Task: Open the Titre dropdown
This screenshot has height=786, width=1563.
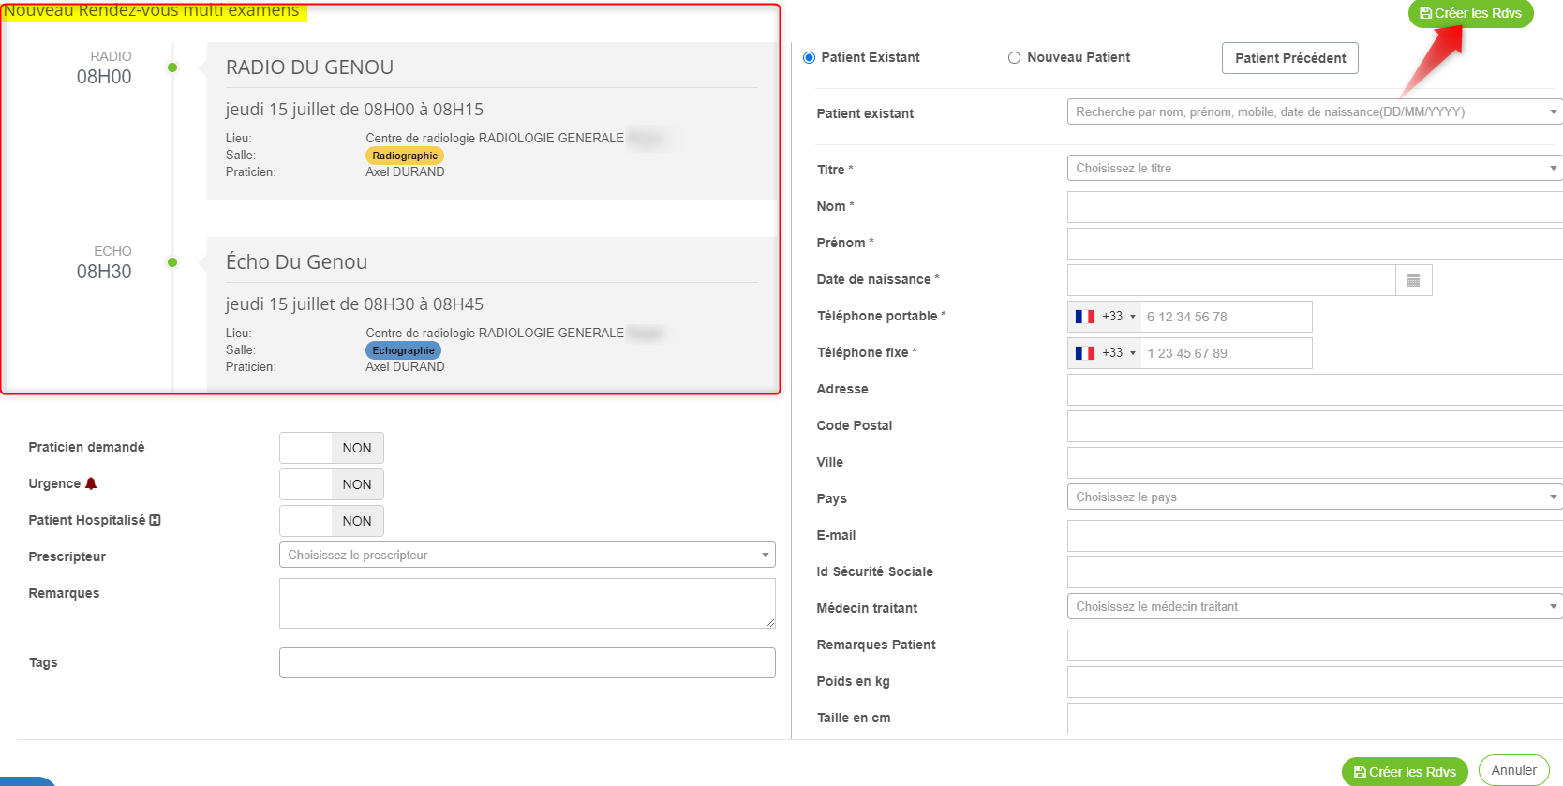Action: (1315, 168)
